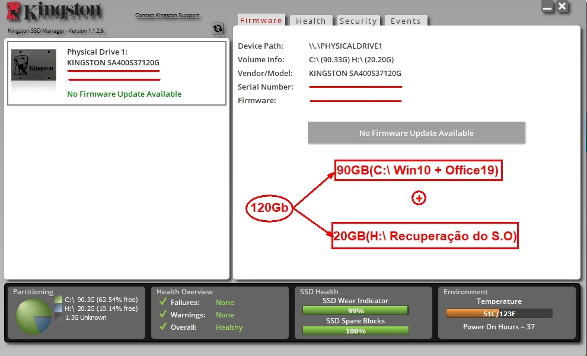Click the 1.3G Unknown entry
The height and width of the screenshot is (356, 587).
[x=86, y=318]
